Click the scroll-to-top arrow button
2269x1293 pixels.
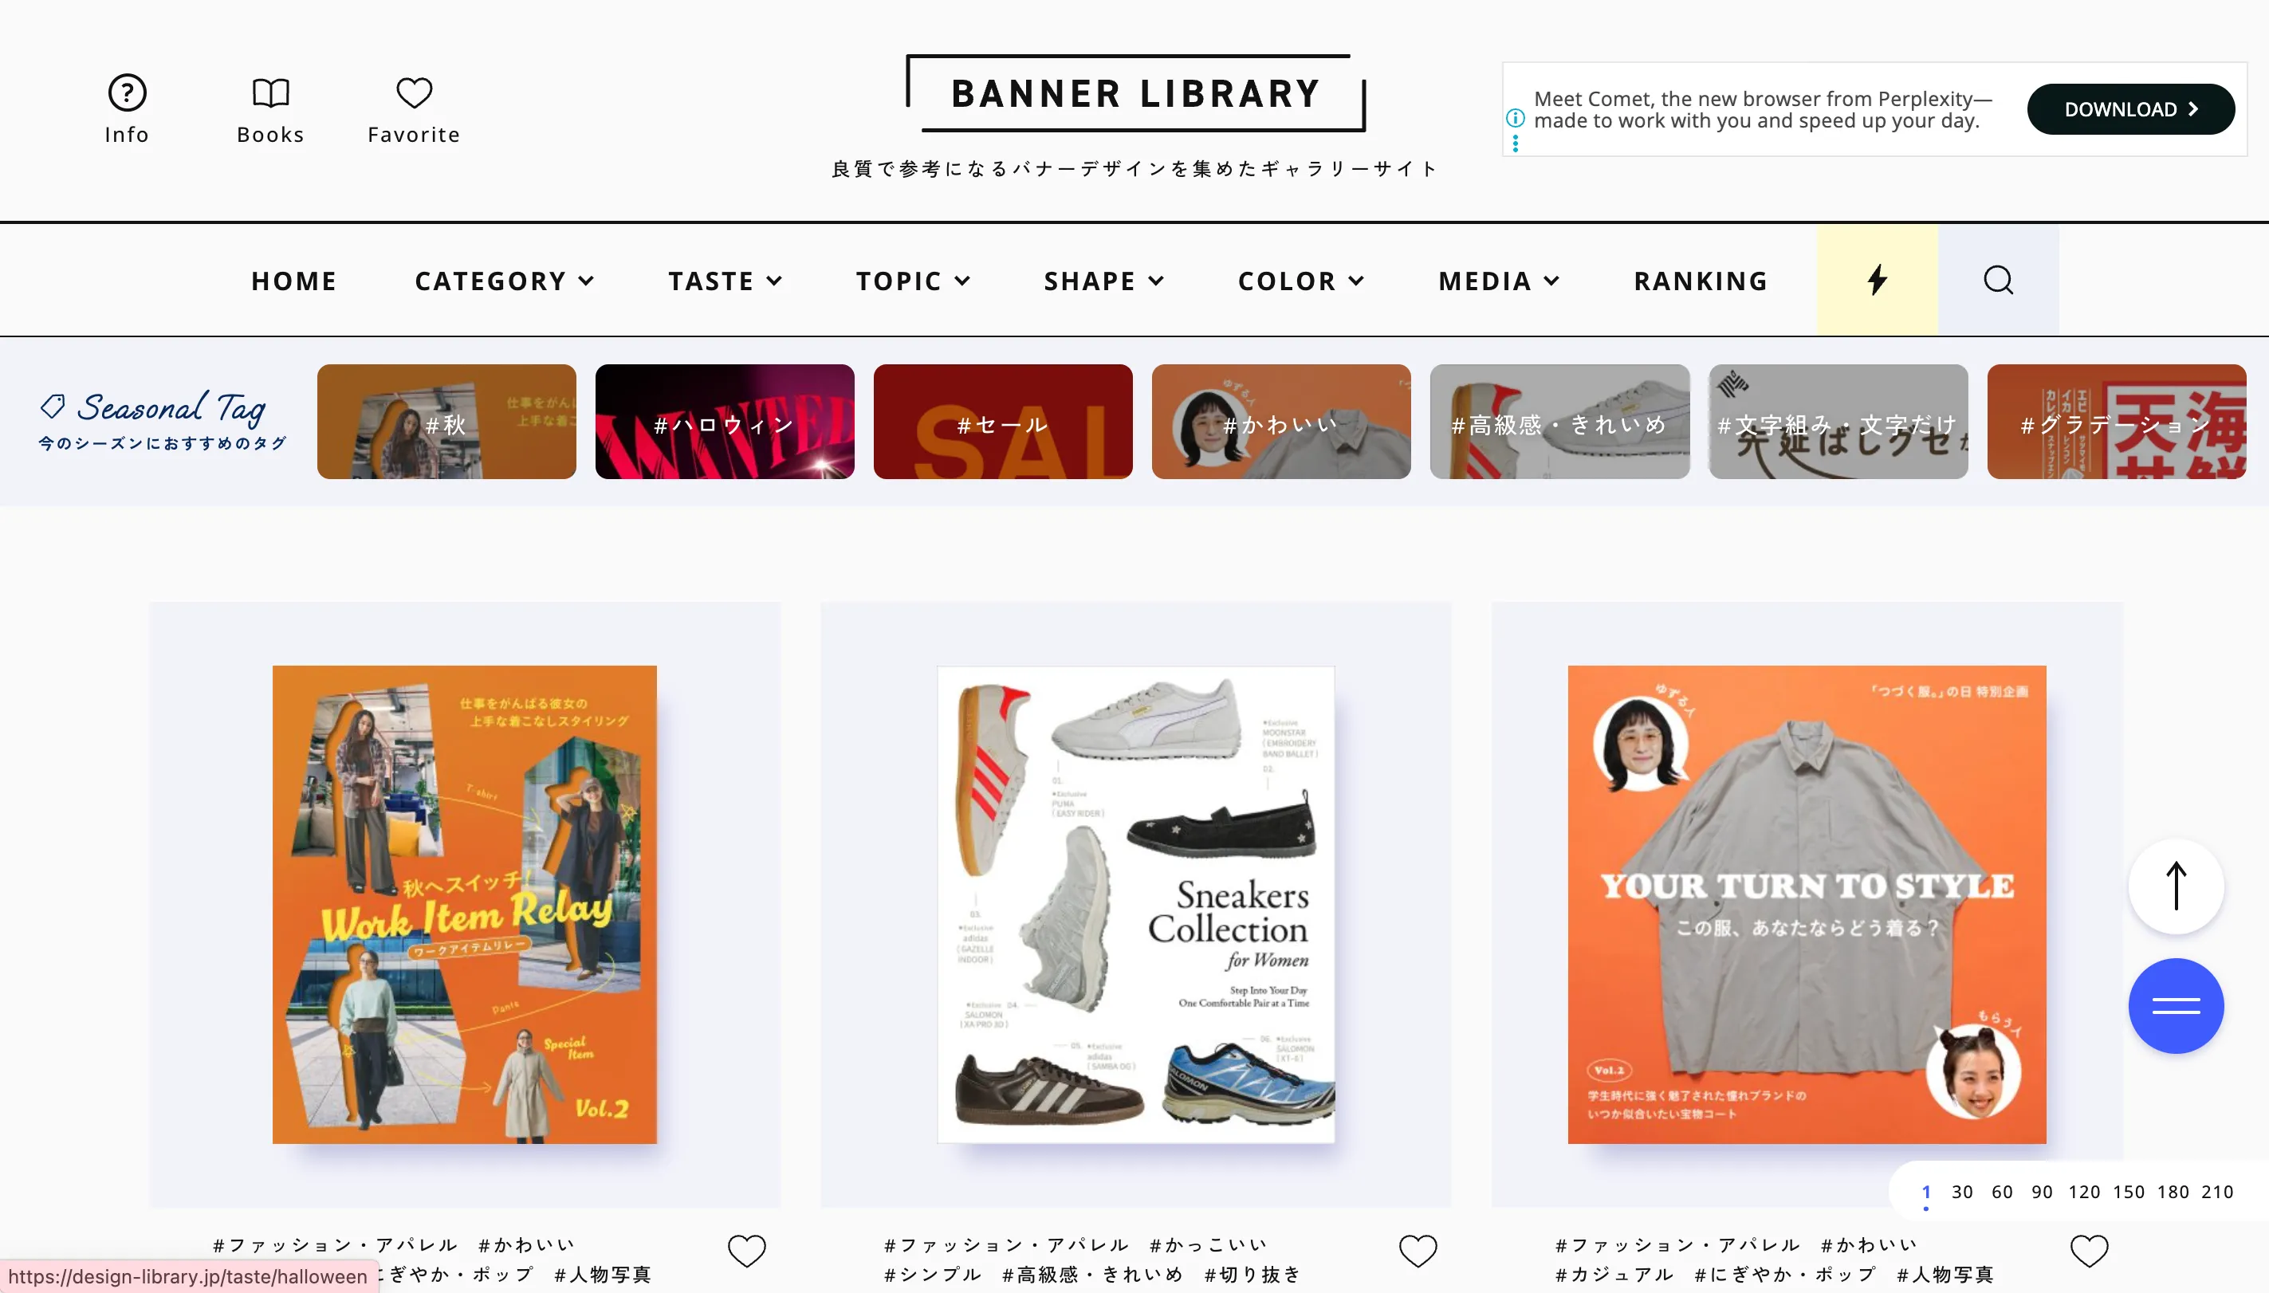tap(2176, 886)
